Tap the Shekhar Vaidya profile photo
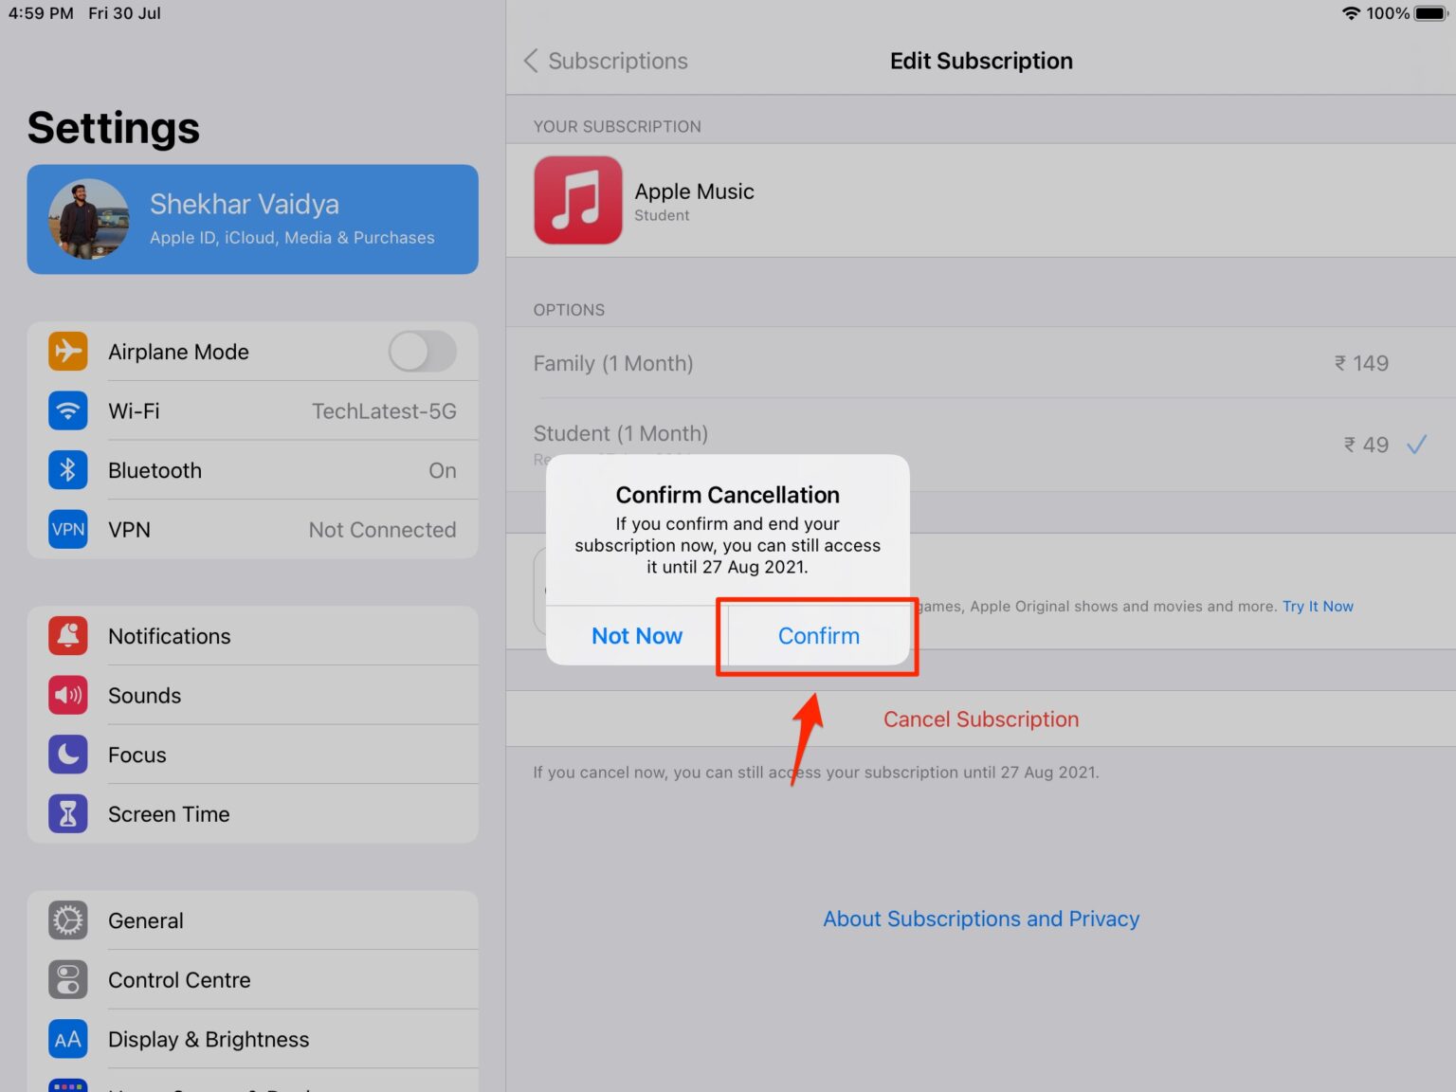 click(89, 219)
